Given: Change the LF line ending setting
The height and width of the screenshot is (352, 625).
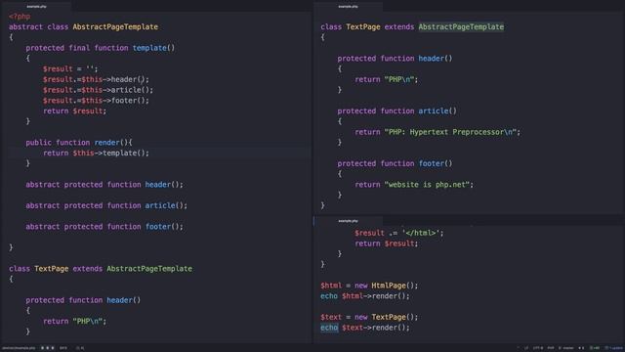Looking at the screenshot, I should (x=526, y=348).
